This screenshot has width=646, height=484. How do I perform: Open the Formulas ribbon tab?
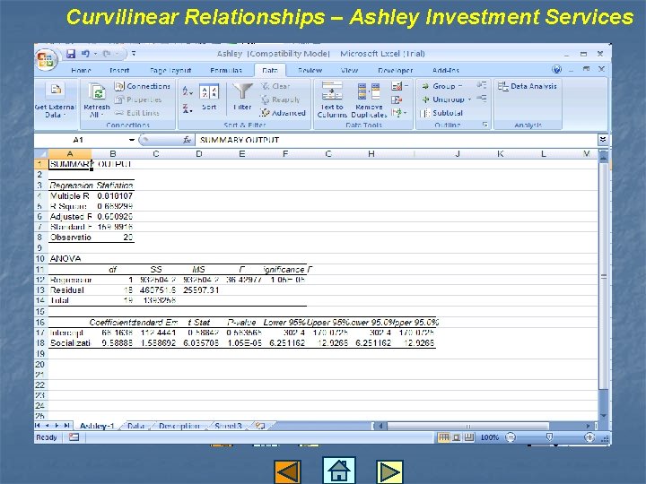click(x=226, y=71)
